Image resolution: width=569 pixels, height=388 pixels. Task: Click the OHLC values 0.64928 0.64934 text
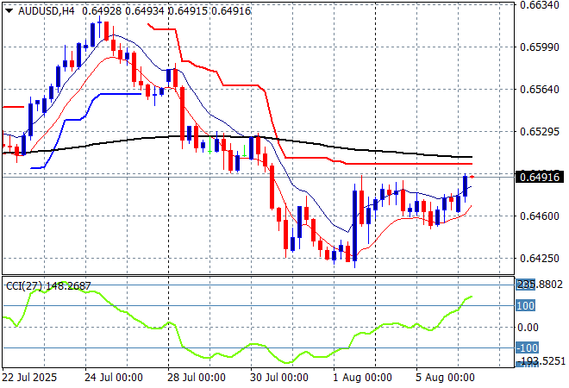coord(123,11)
